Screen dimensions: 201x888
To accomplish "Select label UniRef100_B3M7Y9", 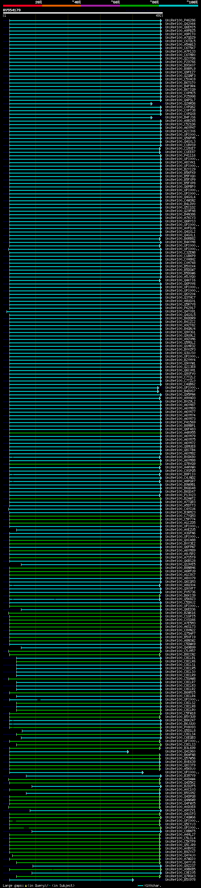I will point(180,776).
